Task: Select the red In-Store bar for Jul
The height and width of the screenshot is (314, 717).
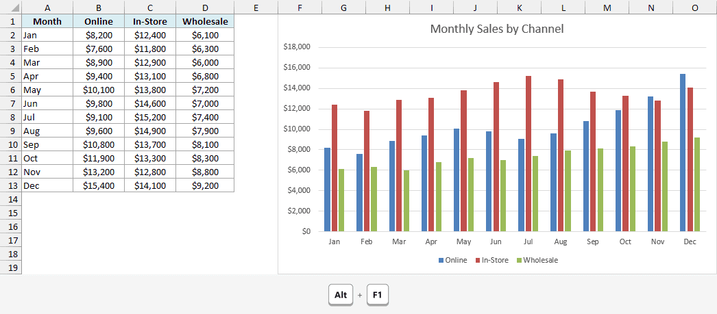Action: point(528,154)
